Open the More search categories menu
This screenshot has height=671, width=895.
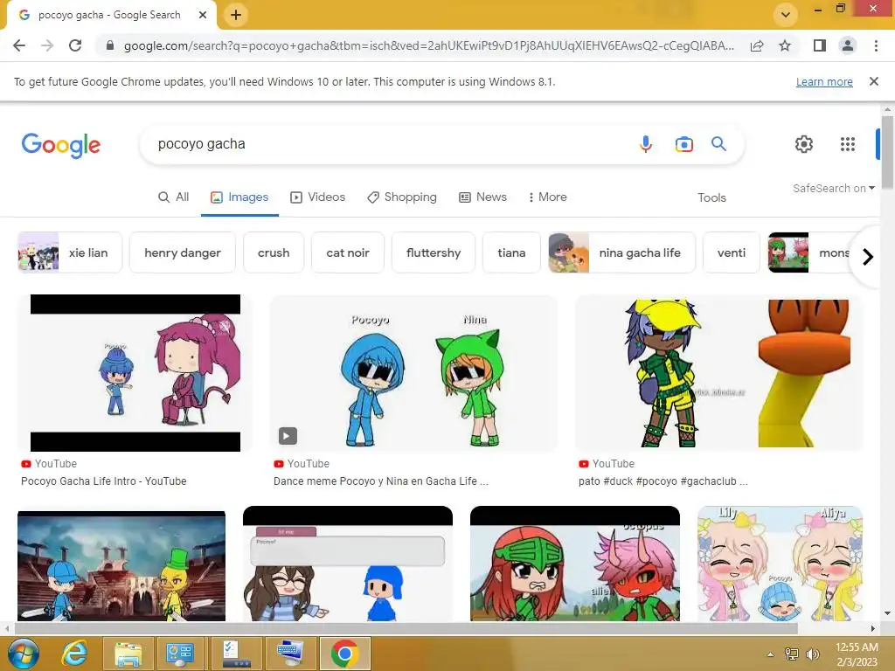coord(547,197)
